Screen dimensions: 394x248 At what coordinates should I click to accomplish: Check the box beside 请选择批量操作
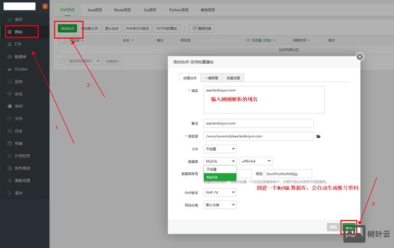click(x=62, y=61)
